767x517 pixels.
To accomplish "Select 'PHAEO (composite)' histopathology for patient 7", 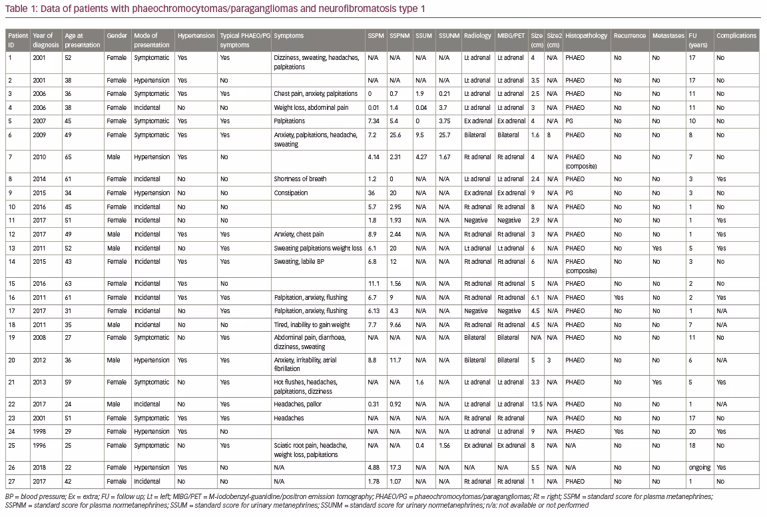I will 581,161.
